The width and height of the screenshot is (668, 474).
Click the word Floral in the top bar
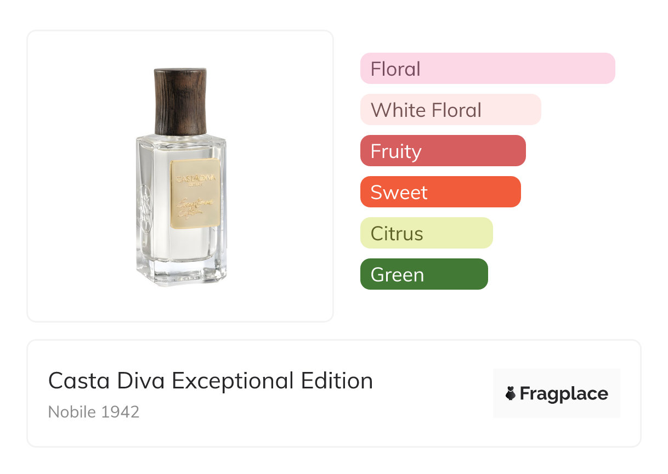[x=395, y=69]
